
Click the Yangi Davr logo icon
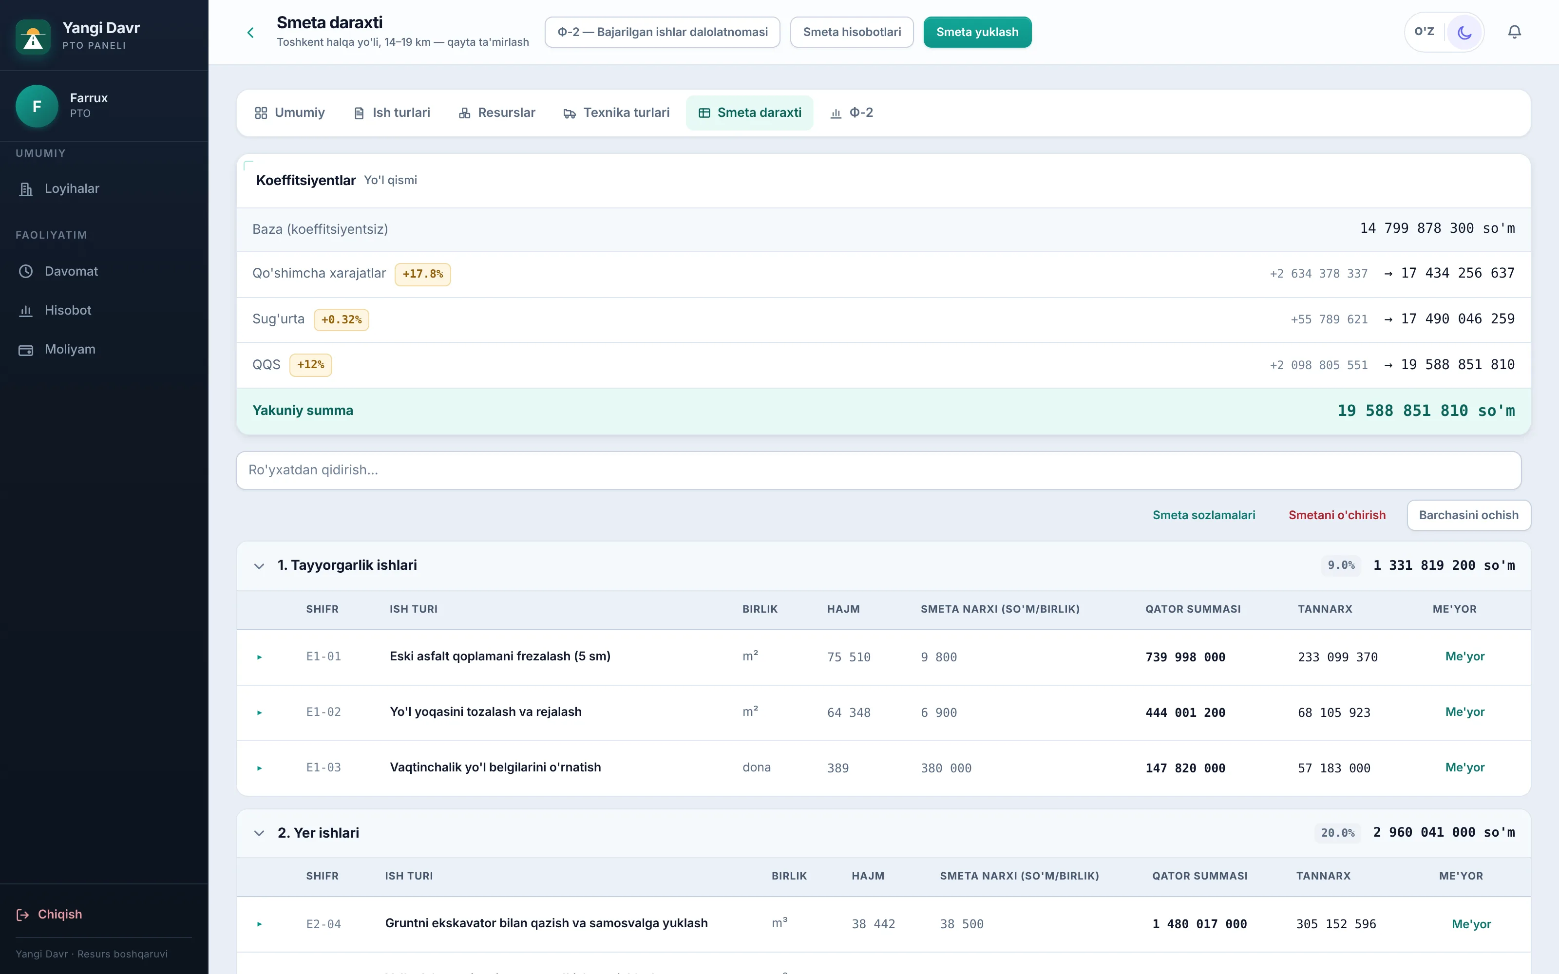point(33,37)
